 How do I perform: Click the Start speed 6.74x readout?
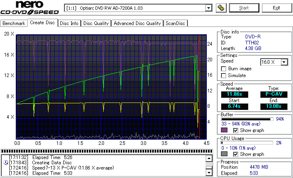pos(234,106)
